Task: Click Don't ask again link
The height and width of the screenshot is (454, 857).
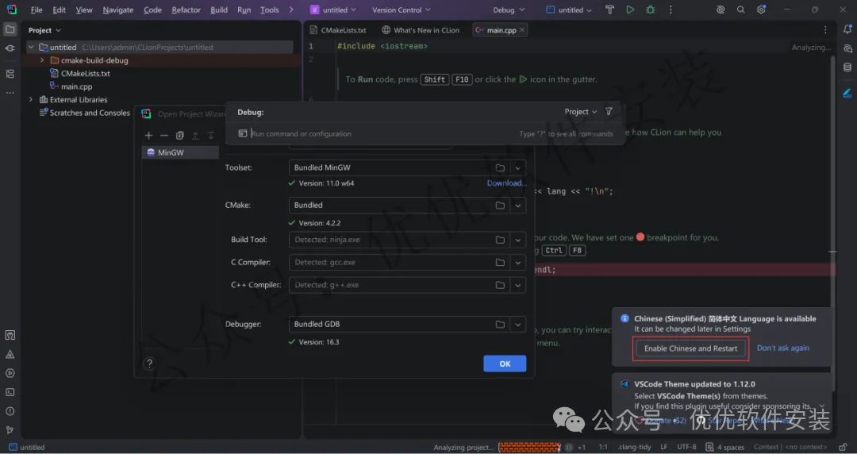Action: click(782, 348)
